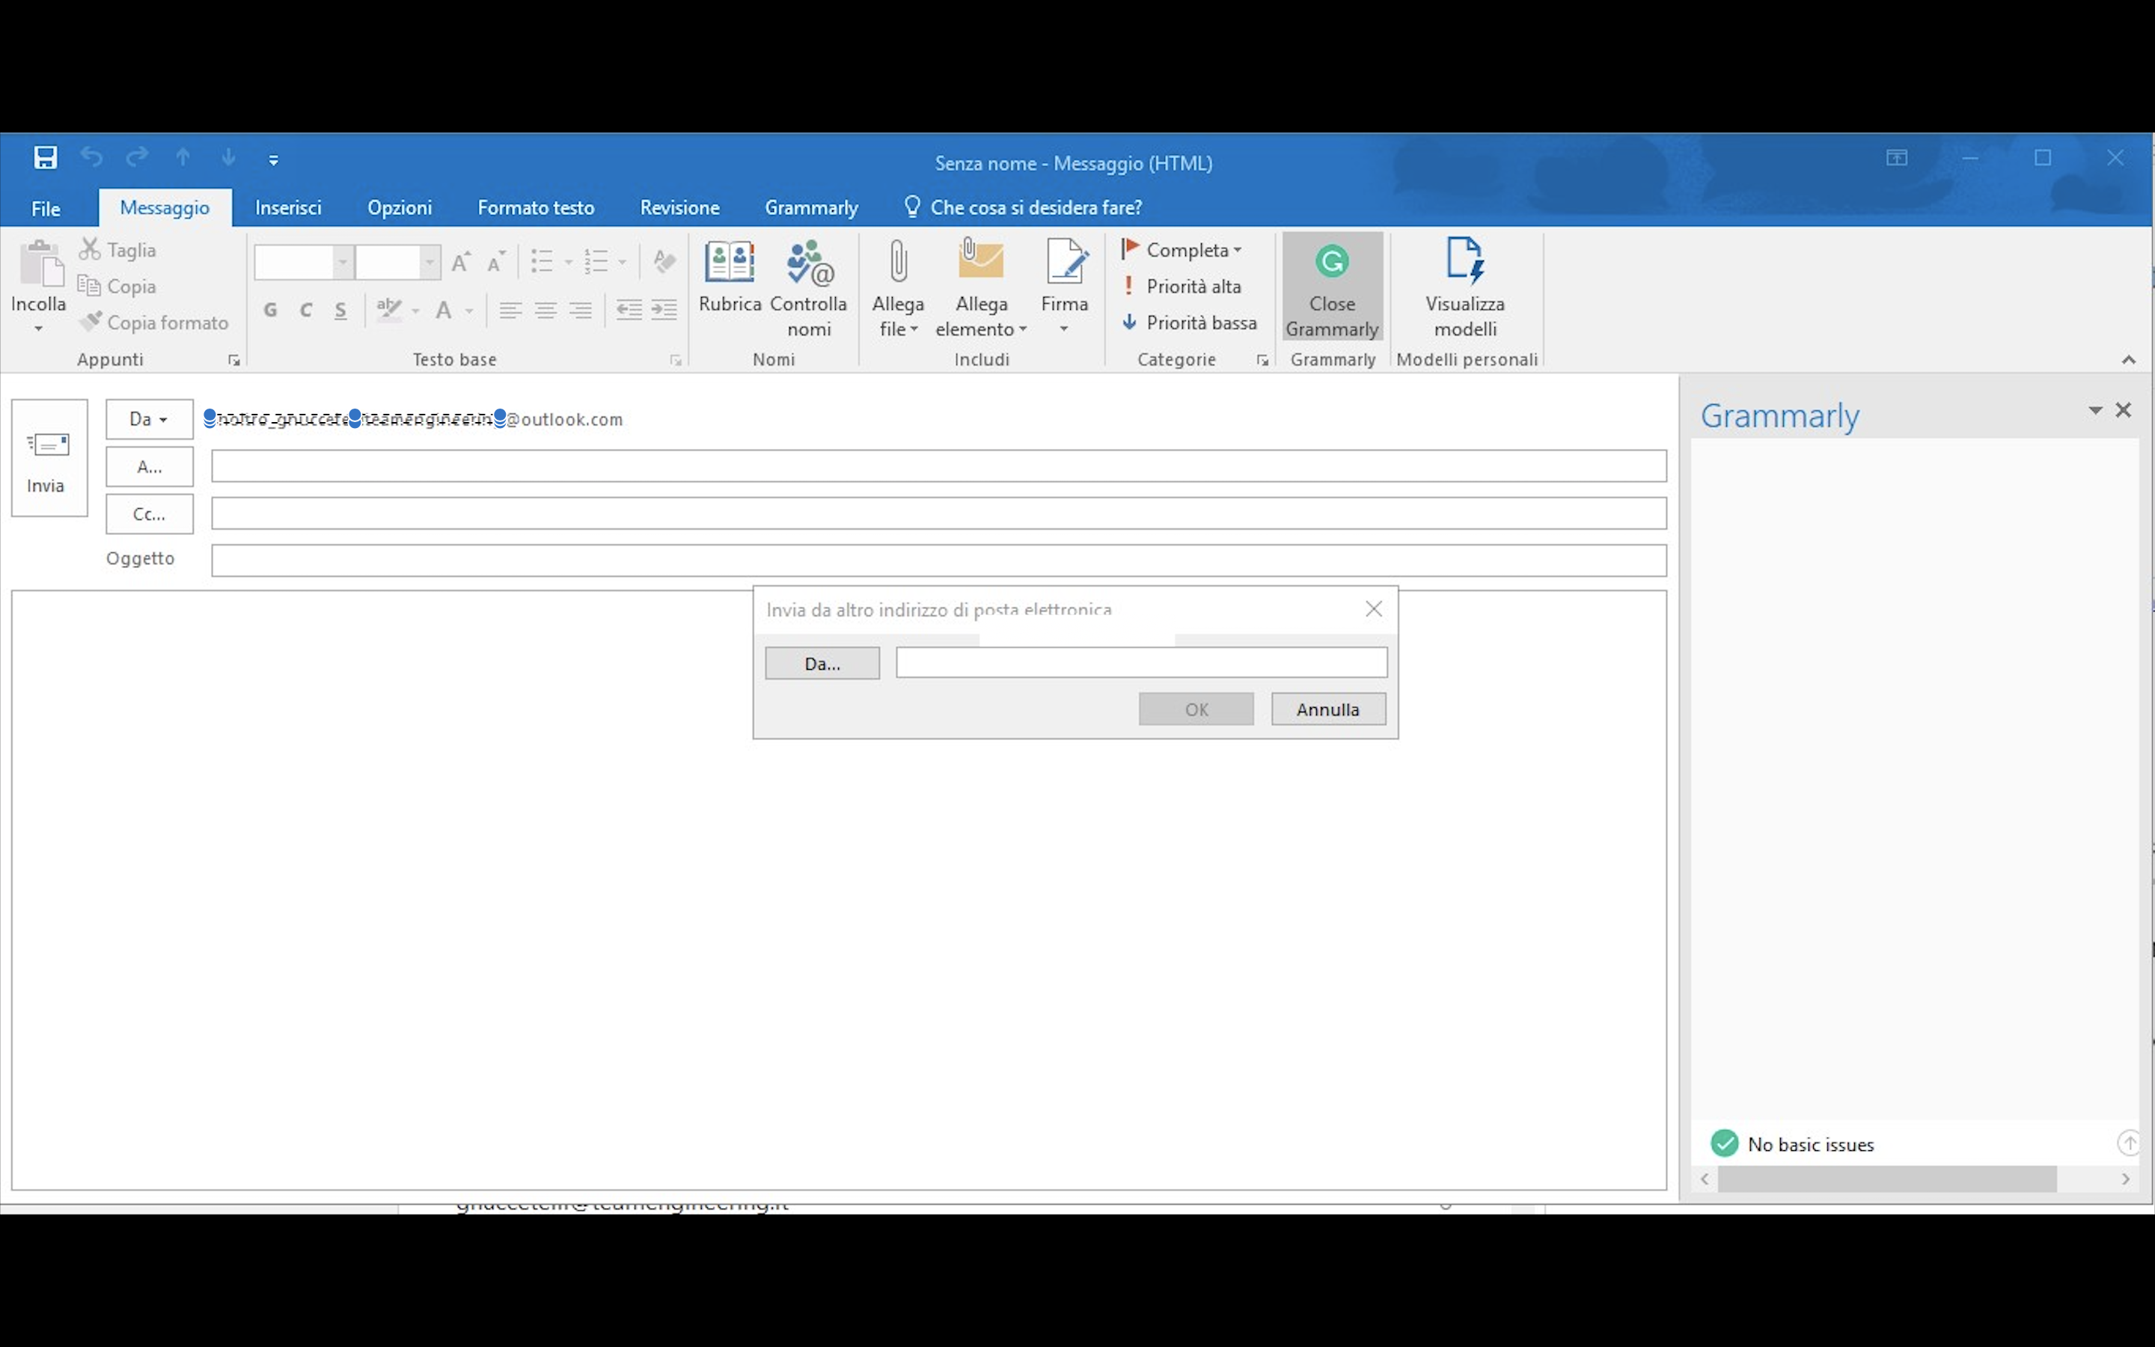The image size is (2155, 1347).
Task: Click the Save disk icon in title bar
Action: [x=46, y=158]
